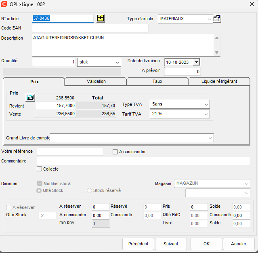Screen dimensions: 258x253
Task: Click the application logo in title bar
Action: (x=4, y=4)
